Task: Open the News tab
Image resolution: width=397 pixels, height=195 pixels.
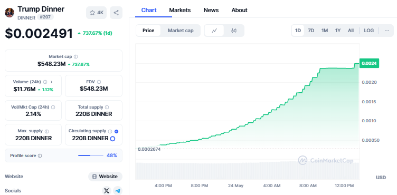Action: coord(211,10)
